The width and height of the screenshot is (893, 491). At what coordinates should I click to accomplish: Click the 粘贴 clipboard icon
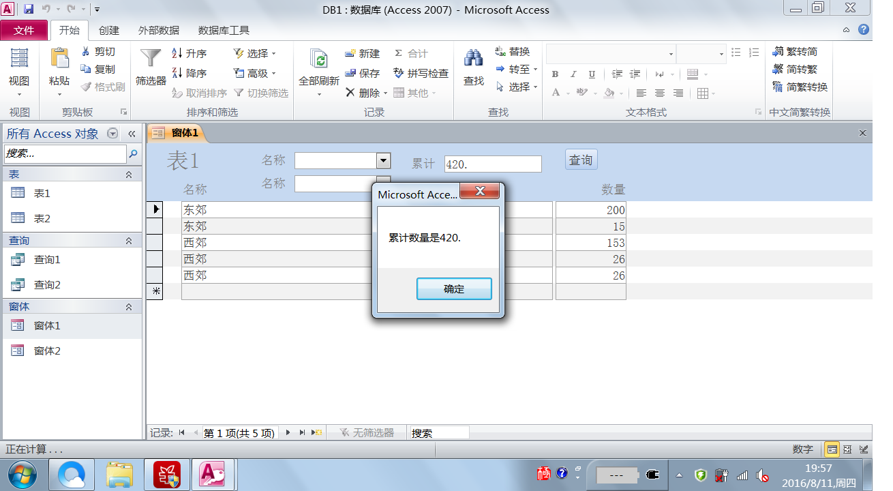click(59, 59)
